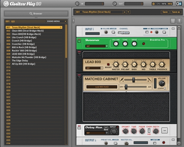Collapse the Matched Cabinet module icon
Image resolution: width=184 pixels, height=147 pixels.
coord(79,77)
